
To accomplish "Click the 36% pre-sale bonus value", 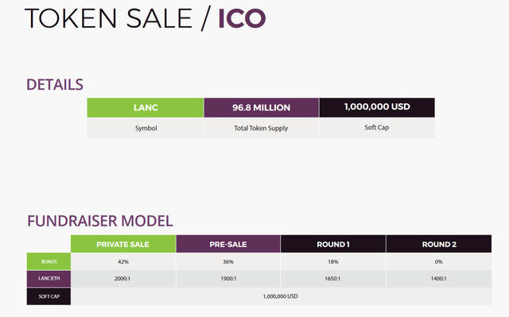I will click(228, 261).
